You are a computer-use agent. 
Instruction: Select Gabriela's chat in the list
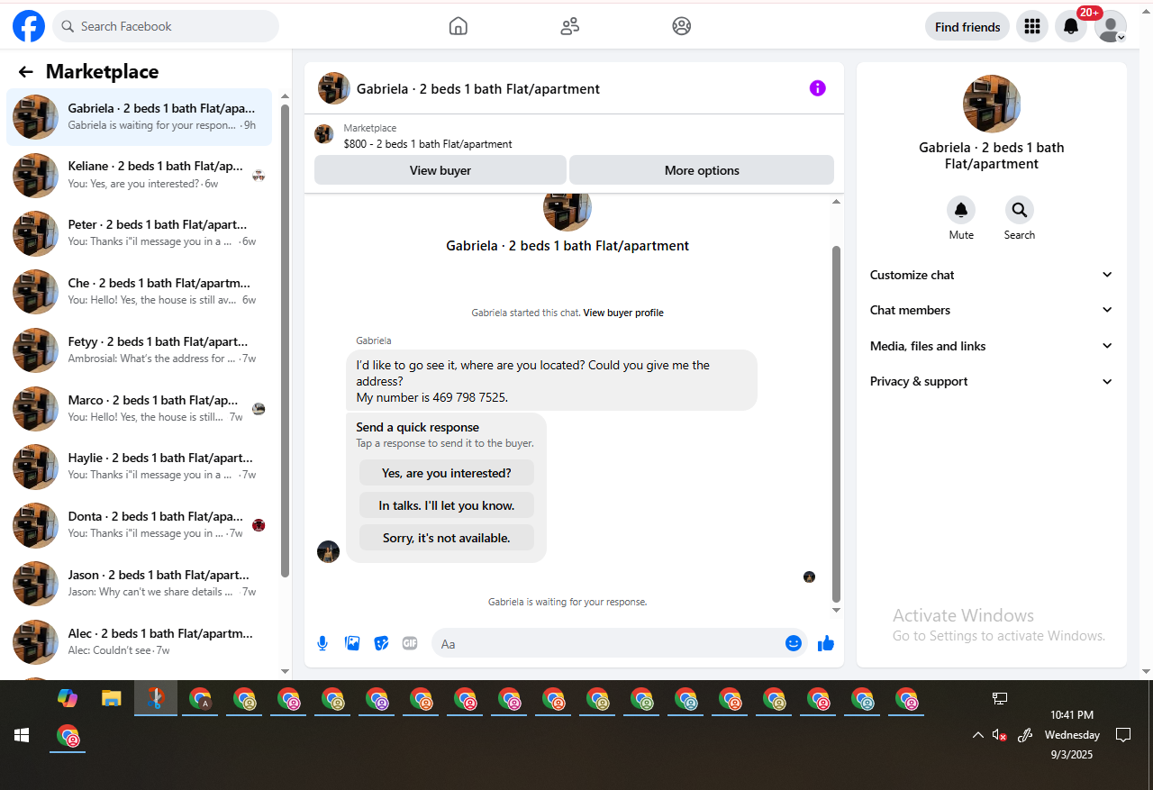click(x=139, y=117)
